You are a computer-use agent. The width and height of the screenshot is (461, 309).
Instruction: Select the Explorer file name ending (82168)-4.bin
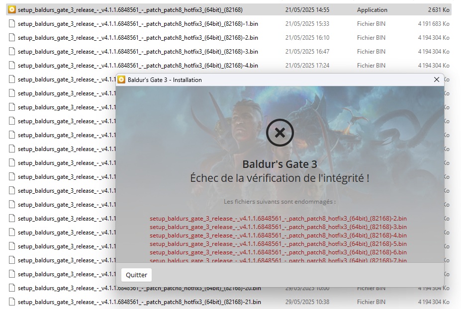click(x=138, y=66)
